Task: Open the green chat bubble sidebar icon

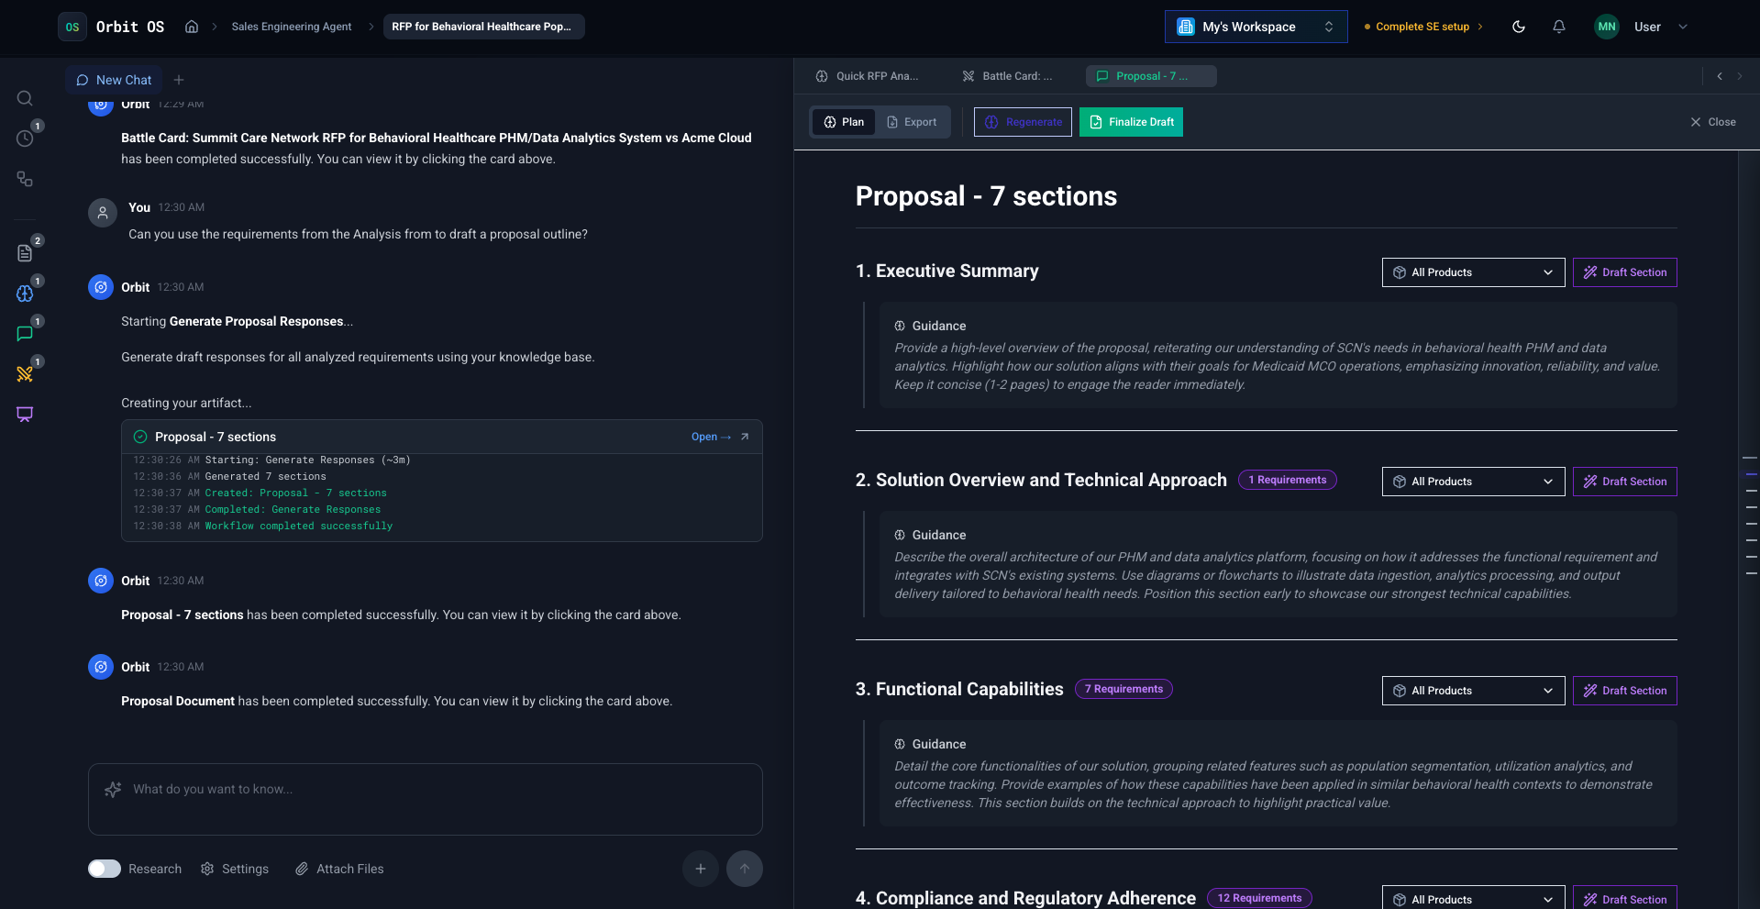Action: pos(25,333)
